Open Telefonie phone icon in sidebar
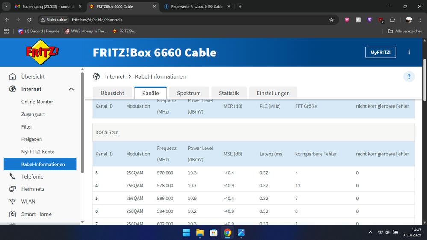 [12, 176]
